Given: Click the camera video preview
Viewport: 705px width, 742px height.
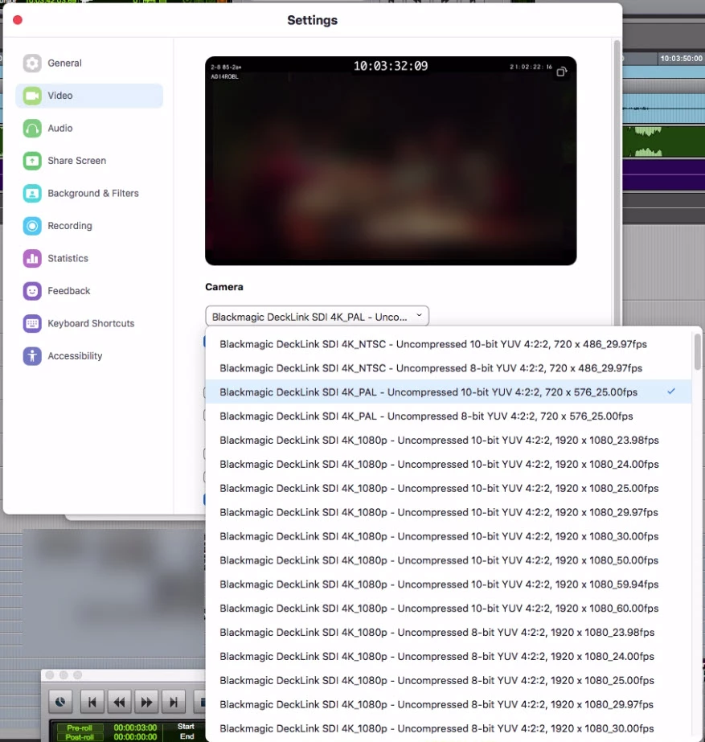Looking at the screenshot, I should 391,161.
